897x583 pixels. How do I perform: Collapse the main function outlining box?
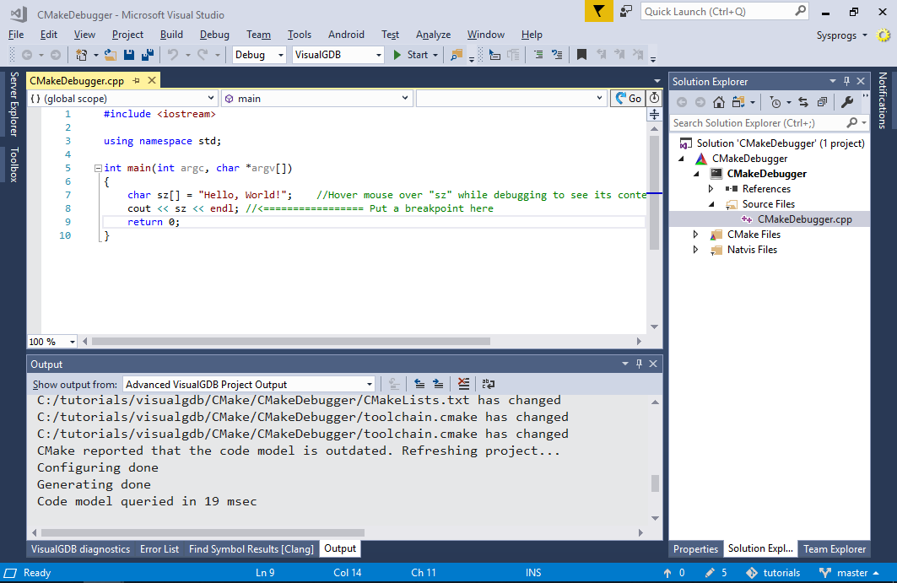click(x=98, y=168)
